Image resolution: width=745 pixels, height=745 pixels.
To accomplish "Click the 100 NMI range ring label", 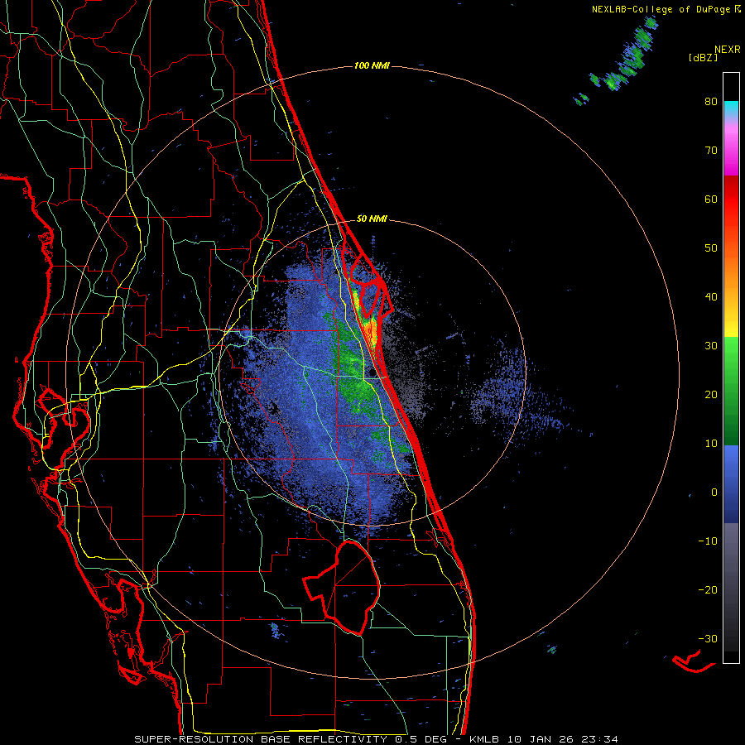I will point(372,65).
